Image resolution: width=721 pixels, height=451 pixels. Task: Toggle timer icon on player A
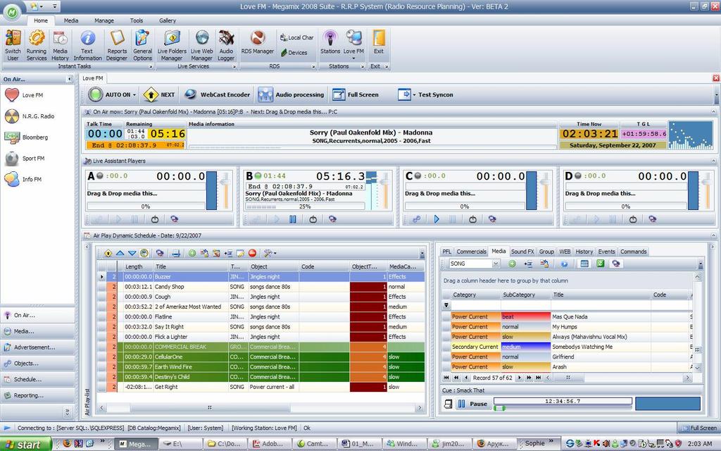(155, 220)
